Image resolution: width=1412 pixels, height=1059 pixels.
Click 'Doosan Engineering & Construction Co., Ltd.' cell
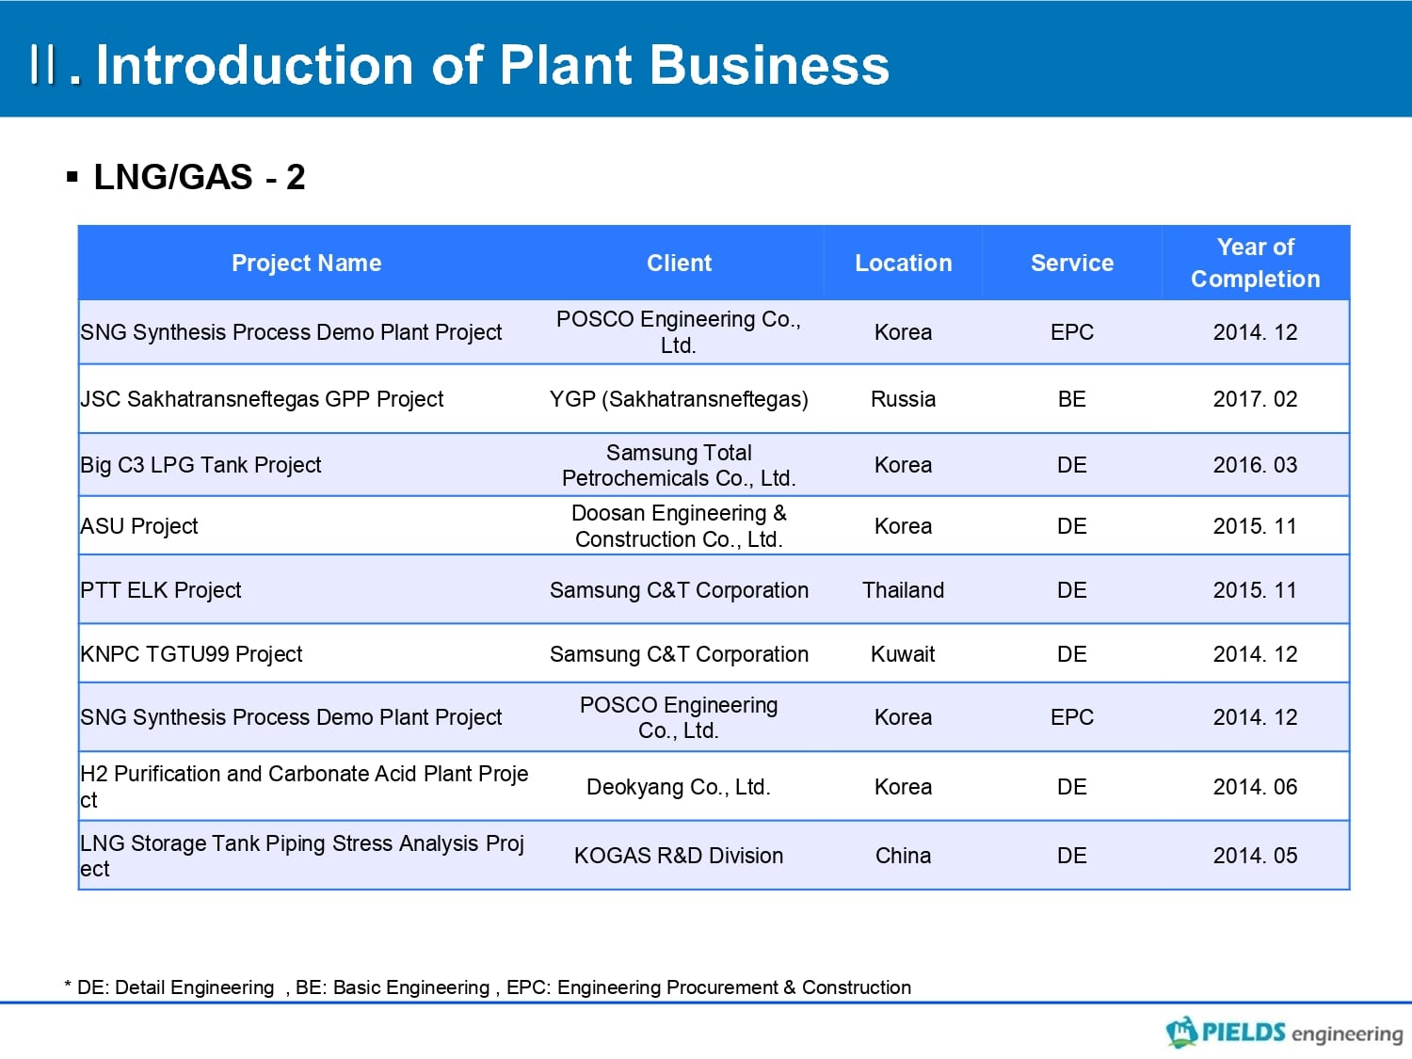tap(679, 526)
